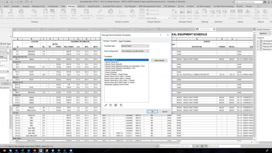Open the Global Parameters ribbon tool
The width and height of the screenshot is (272, 153).
(x=21, y=14)
